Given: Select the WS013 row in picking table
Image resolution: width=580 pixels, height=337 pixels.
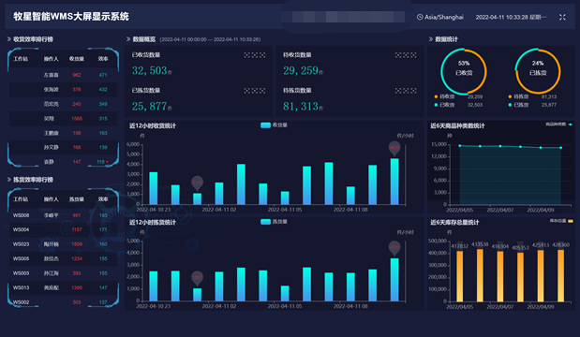Looking at the screenshot, I should (63, 287).
